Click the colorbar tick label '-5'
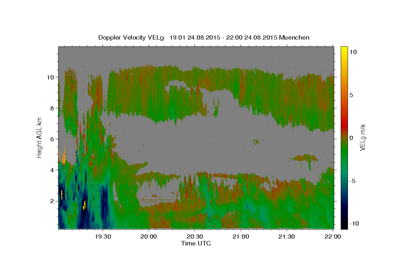The width and height of the screenshot is (413, 275). (x=352, y=181)
